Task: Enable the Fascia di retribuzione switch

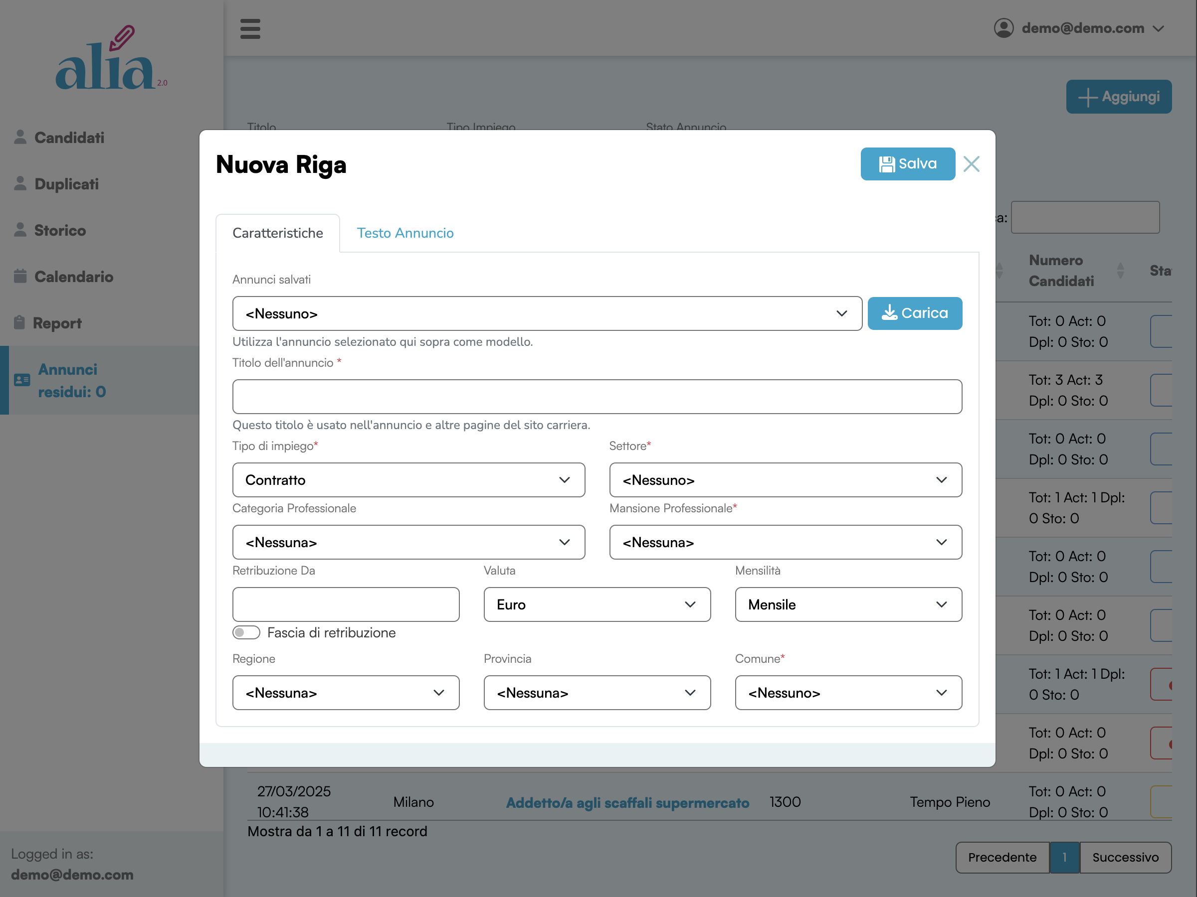Action: coord(246,632)
